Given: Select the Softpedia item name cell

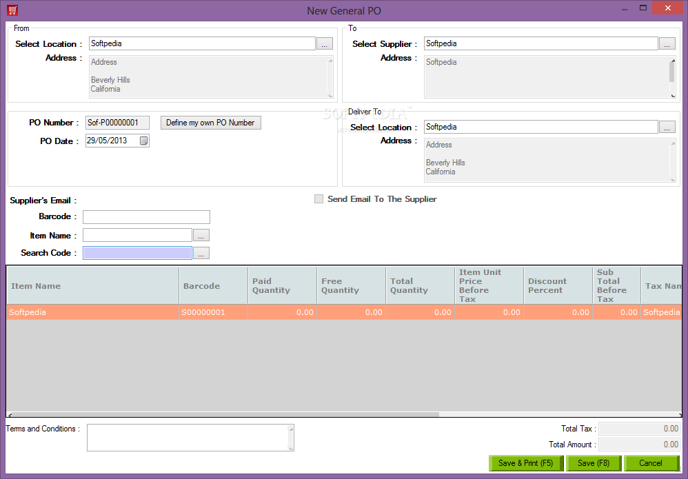Looking at the screenshot, I should (92, 312).
